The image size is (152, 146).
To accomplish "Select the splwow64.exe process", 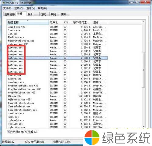I will point(57,120).
